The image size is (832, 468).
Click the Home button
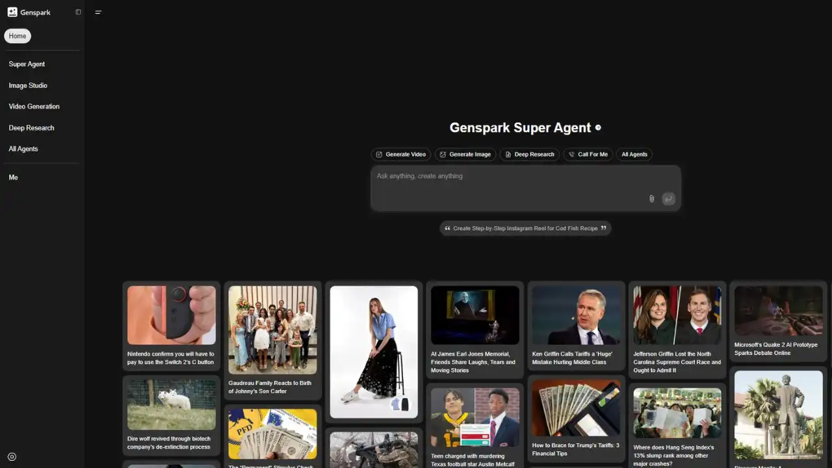17,36
